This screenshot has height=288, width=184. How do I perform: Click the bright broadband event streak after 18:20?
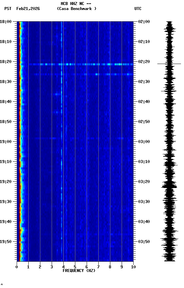tap(81, 64)
